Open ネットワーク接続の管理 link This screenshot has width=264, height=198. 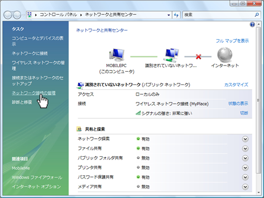point(34,93)
